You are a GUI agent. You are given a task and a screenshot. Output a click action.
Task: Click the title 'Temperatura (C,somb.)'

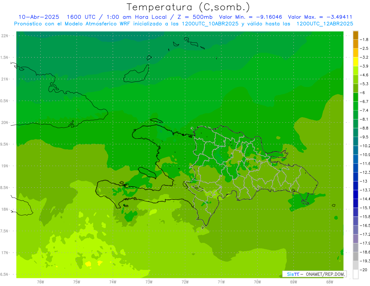tap(188, 7)
